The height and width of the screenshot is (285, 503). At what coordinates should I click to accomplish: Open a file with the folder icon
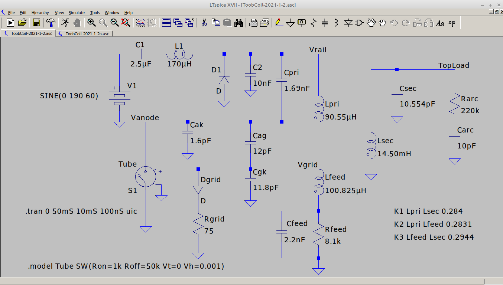pos(22,23)
